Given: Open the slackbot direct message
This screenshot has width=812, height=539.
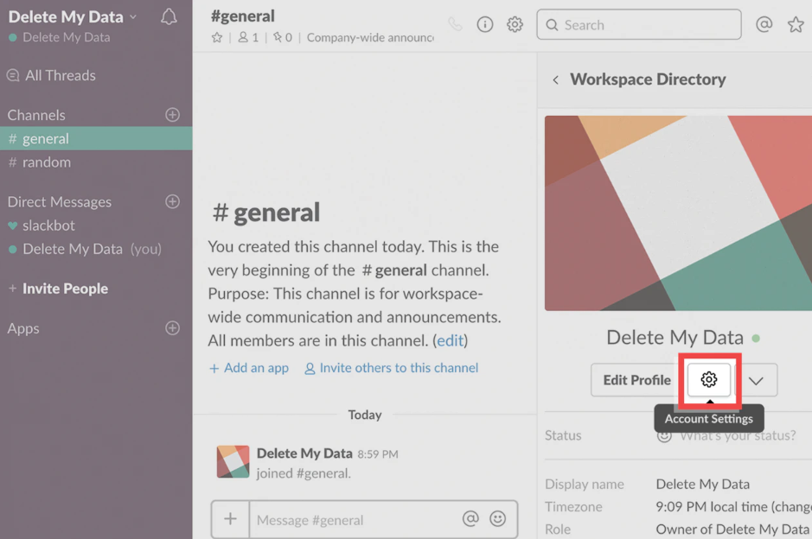Looking at the screenshot, I should pos(96,225).
